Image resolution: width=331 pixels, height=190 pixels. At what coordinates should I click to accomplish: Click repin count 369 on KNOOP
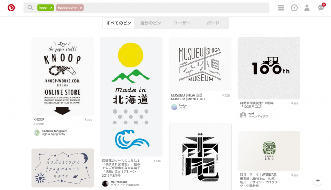click(x=88, y=120)
